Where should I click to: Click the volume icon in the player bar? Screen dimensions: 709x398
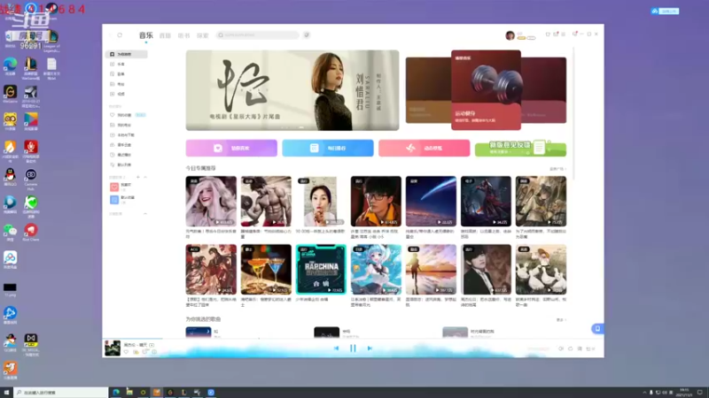click(x=561, y=348)
